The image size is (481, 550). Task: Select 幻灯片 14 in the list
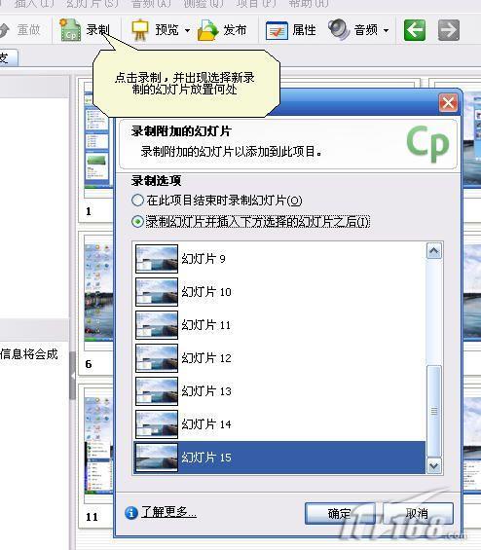pos(279,424)
